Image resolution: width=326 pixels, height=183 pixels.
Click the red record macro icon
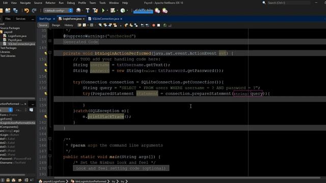154,25
